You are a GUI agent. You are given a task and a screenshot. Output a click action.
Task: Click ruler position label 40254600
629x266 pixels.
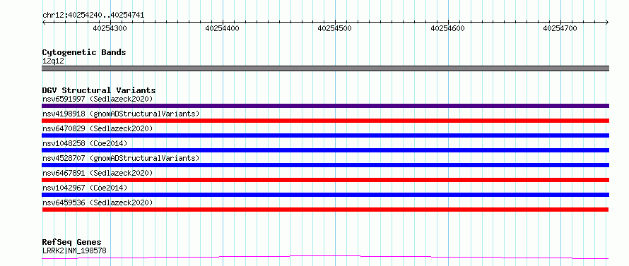click(447, 28)
